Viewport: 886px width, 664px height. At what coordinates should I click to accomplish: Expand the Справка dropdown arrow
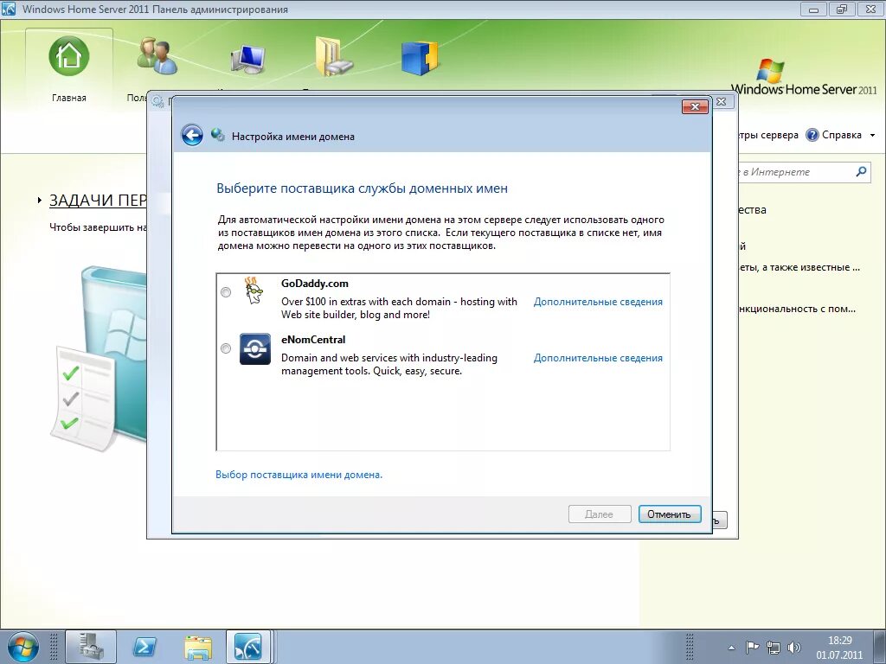(x=872, y=136)
